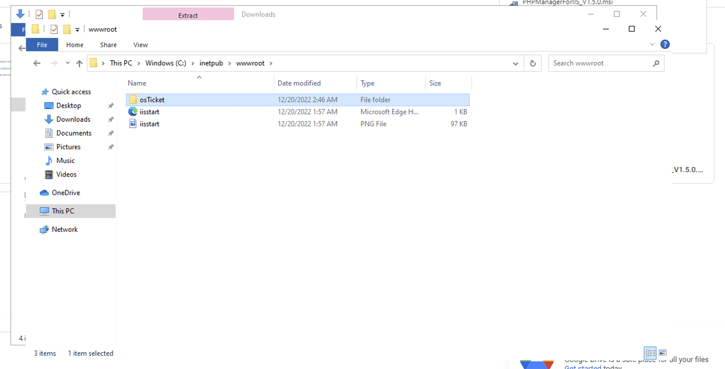
Task: Select the Desktop shortcut in sidebar
Action: pos(68,105)
